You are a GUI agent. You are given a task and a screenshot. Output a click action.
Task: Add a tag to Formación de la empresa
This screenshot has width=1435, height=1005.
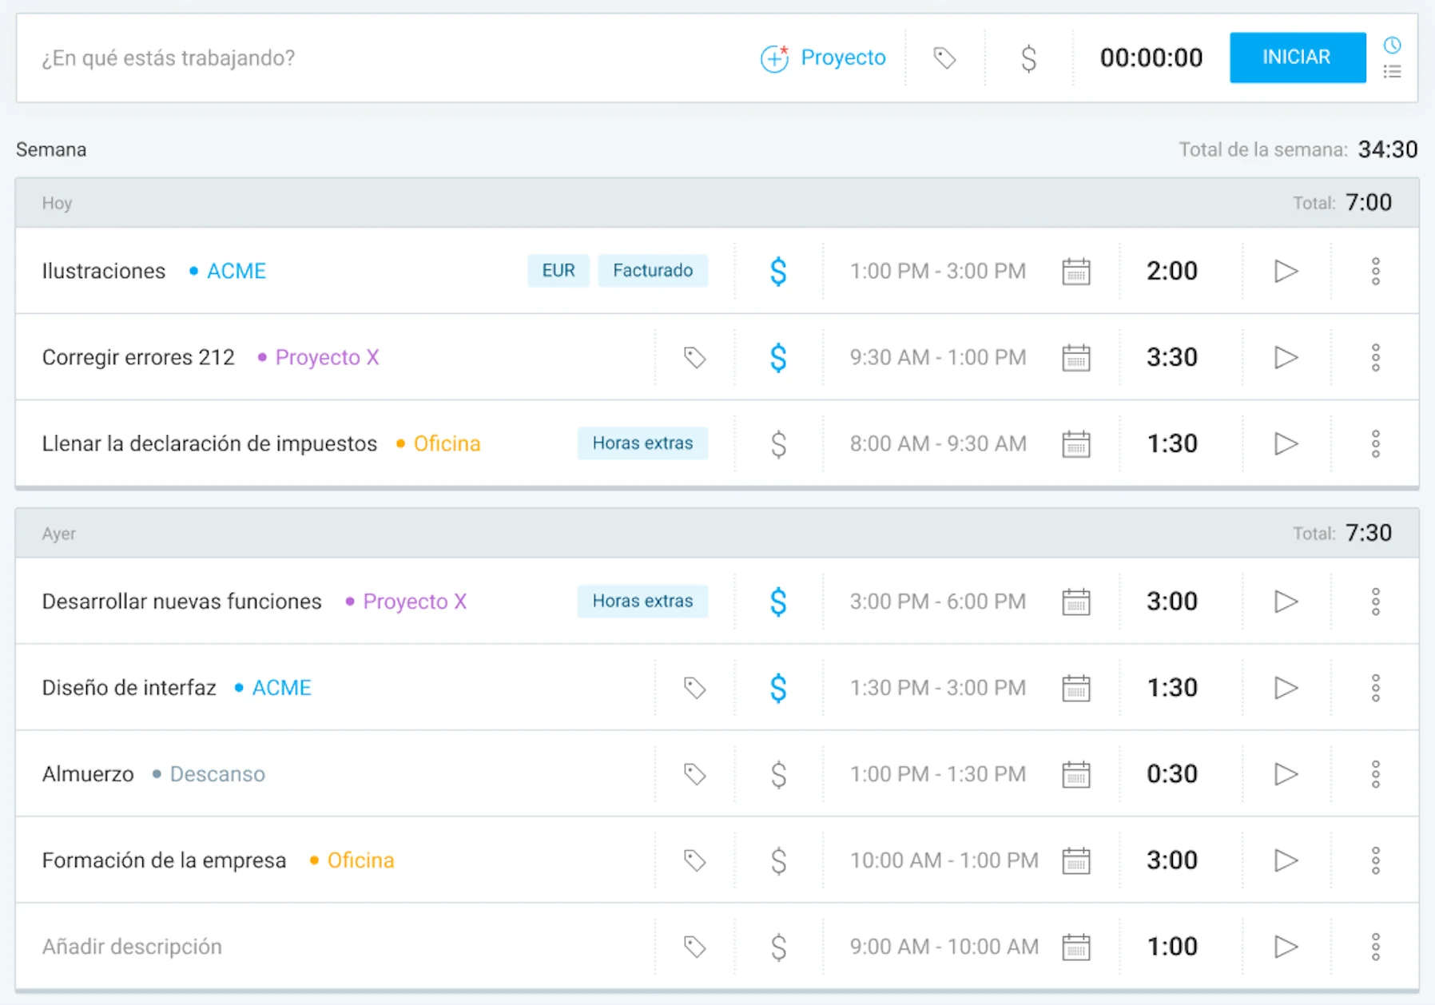click(694, 860)
